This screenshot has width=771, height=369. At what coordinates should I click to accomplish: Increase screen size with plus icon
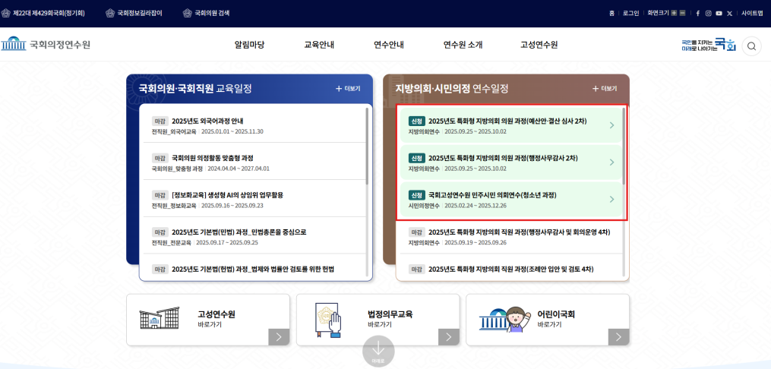coord(674,13)
